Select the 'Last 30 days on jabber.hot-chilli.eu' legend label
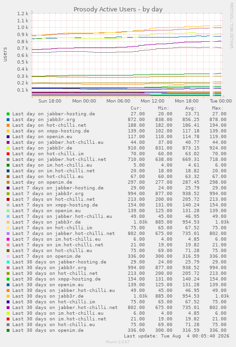Screen dimensions: 236x347 (64, 291)
